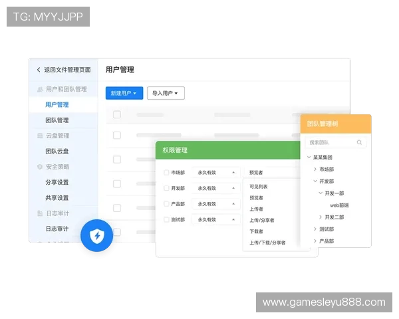
Task: Click the 搜索团队 search field
Action: (x=336, y=142)
